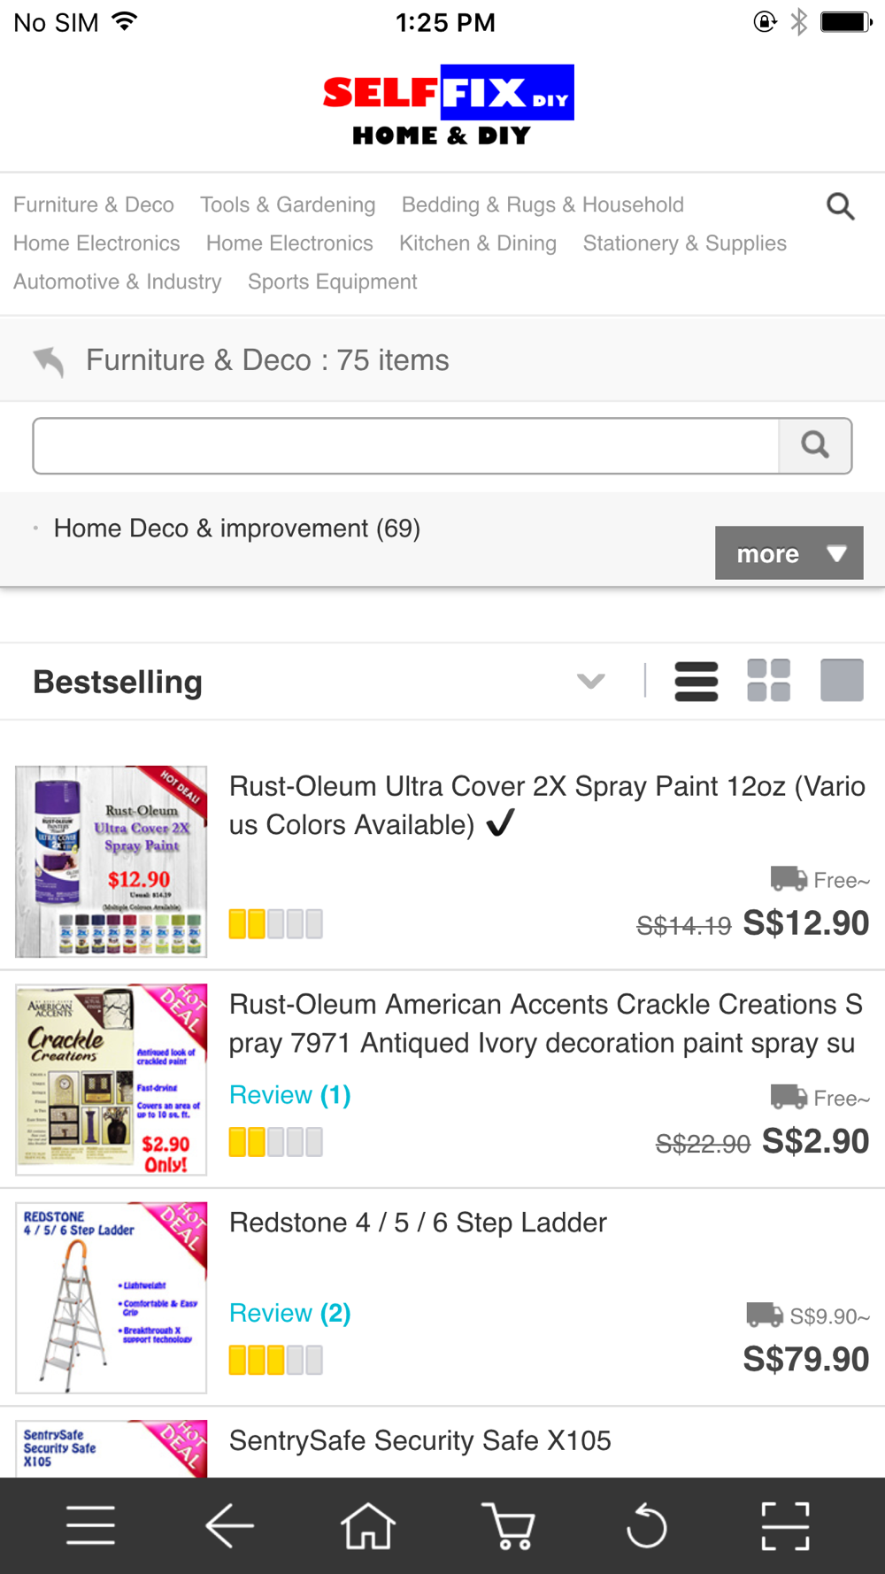Open the shopping cart
Screen dimensions: 885x1574
tap(508, 1525)
